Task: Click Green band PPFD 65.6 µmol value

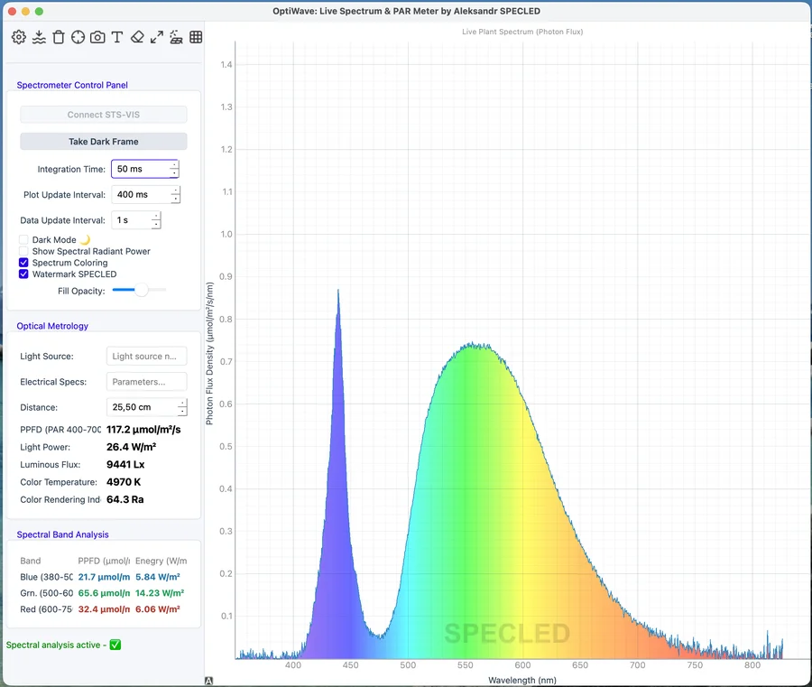Action: (104, 593)
